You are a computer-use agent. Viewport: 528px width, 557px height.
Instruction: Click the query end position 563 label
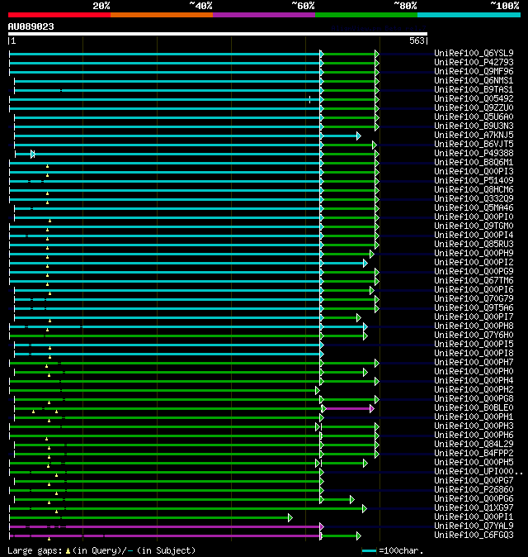(417, 40)
